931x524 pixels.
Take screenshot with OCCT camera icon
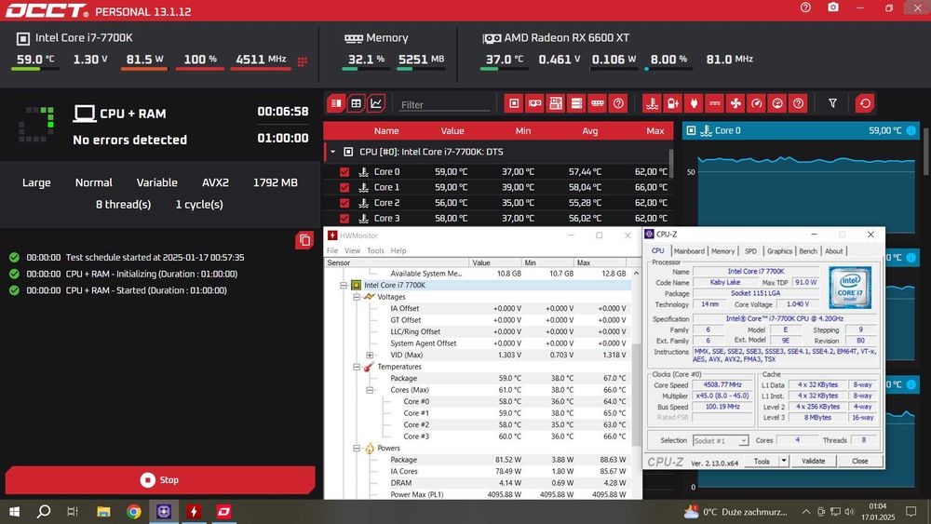(833, 7)
